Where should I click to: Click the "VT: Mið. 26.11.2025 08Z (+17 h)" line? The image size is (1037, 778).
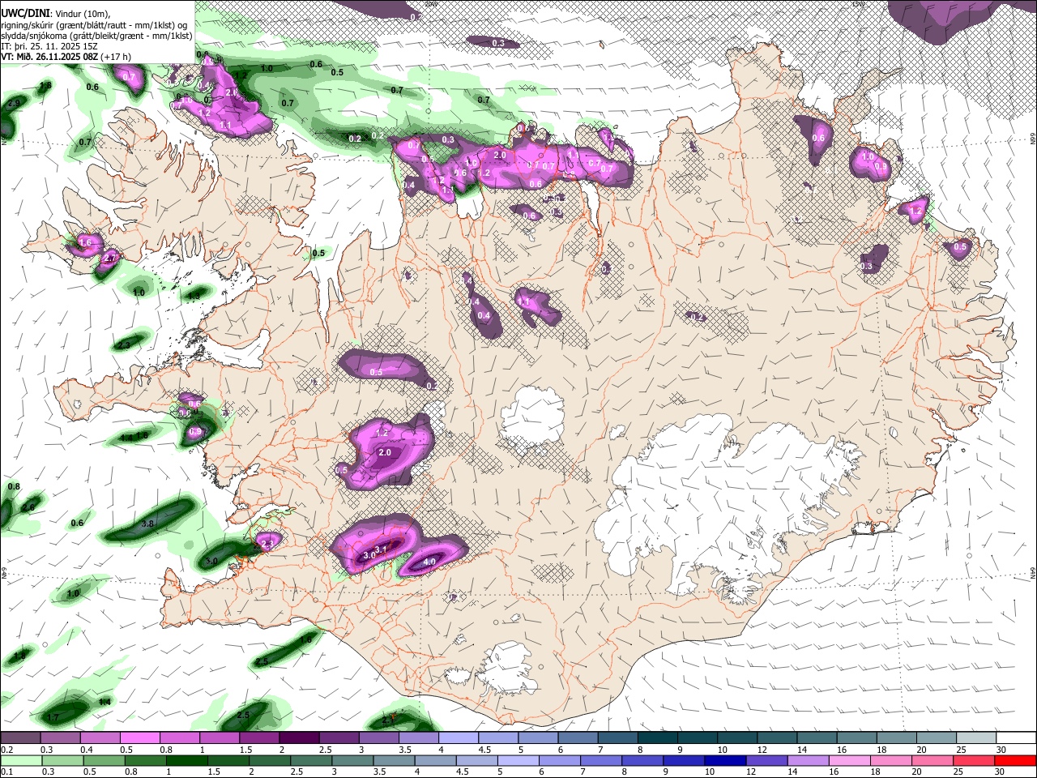tap(66, 57)
